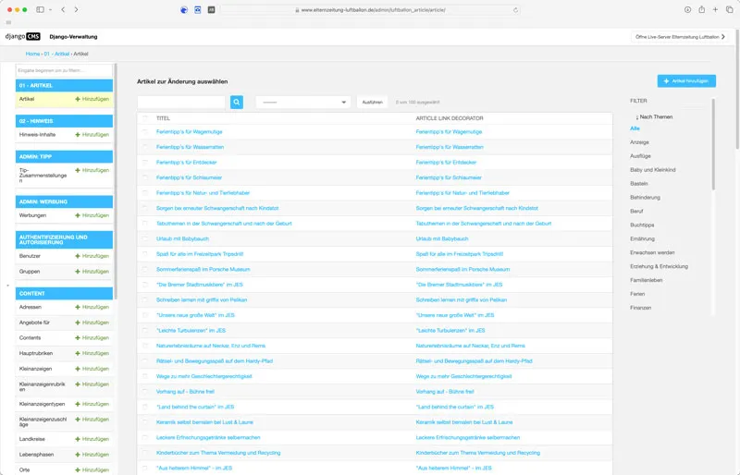
Task: Add Lebensphasen via Hinzufügen plus
Action: click(x=92, y=455)
